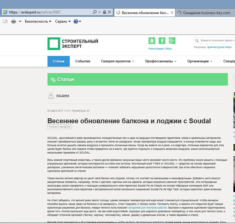Stop page loading with the X button
This screenshot has height=223, width=235.
click(110, 12)
